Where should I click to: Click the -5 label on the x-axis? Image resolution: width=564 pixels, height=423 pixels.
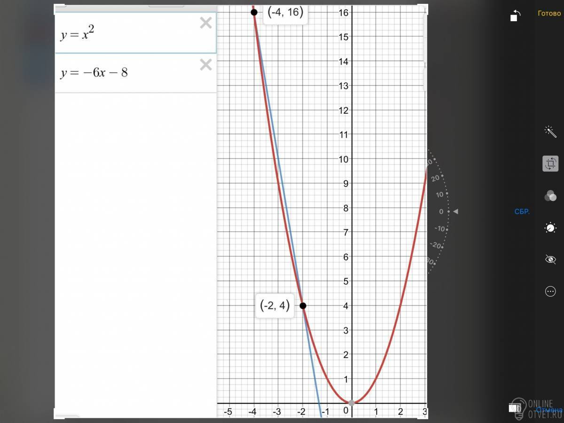(x=228, y=412)
